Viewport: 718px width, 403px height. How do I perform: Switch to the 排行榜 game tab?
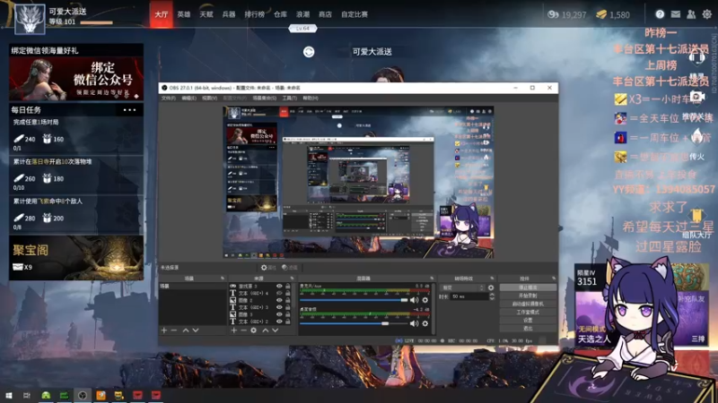coord(254,14)
